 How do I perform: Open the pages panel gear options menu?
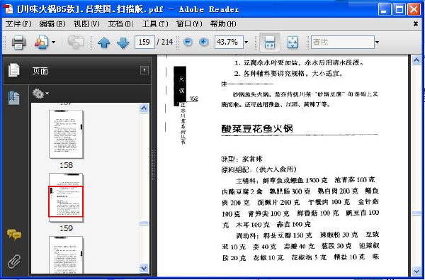[40, 94]
